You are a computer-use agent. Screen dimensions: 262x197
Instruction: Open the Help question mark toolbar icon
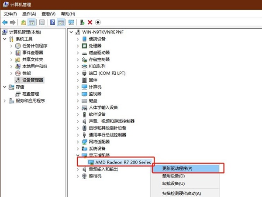(x=52, y=22)
